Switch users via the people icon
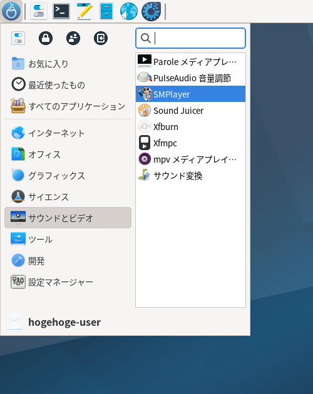This screenshot has height=394, width=313. pyautogui.click(x=73, y=38)
